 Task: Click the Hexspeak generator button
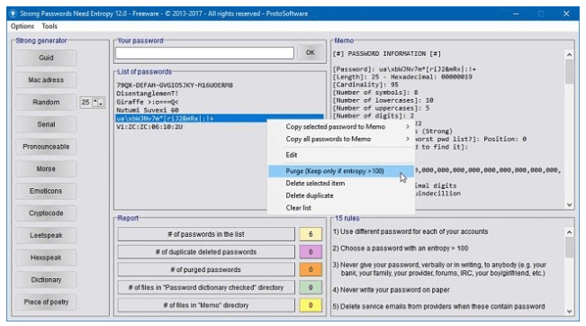click(46, 258)
